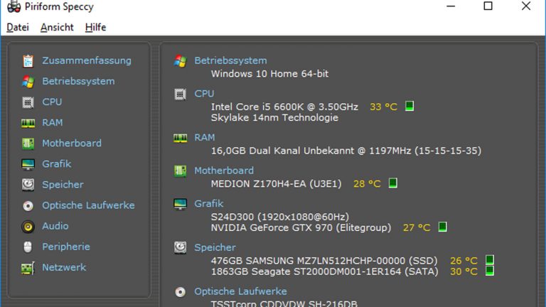Click the Optische Laufwerke disc icon in sidebar

[28, 205]
